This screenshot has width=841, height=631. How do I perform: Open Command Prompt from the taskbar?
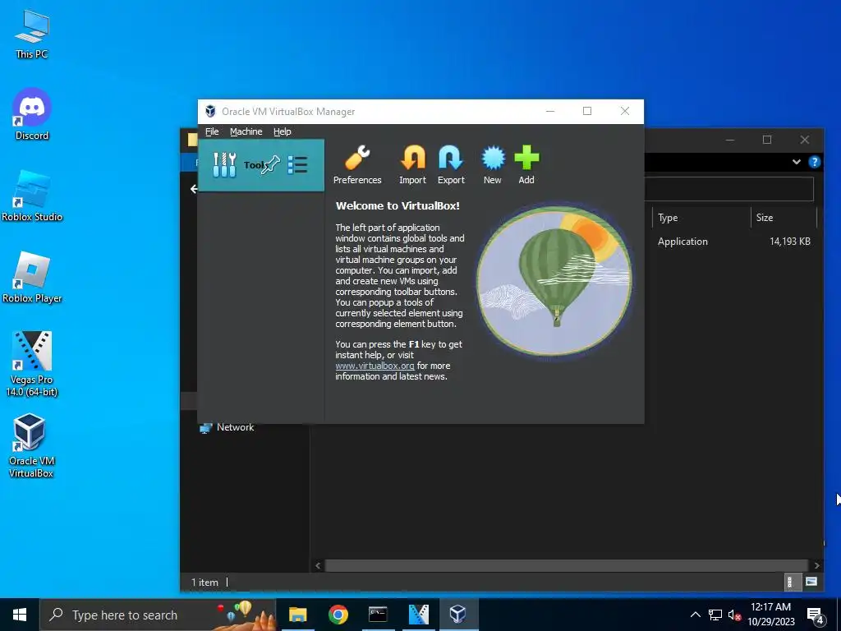(378, 615)
